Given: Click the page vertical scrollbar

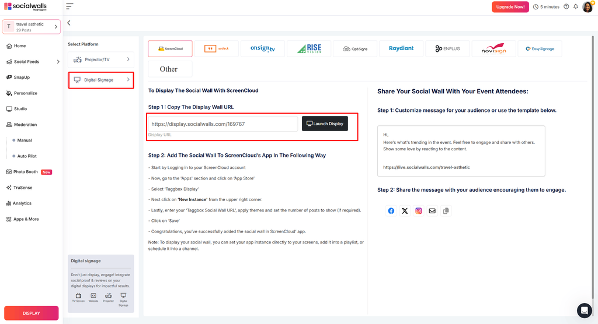Looking at the screenshot, I should [x=593, y=167].
